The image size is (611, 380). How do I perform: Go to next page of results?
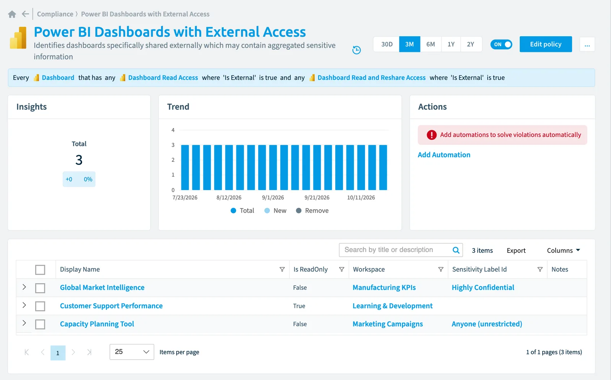(73, 352)
